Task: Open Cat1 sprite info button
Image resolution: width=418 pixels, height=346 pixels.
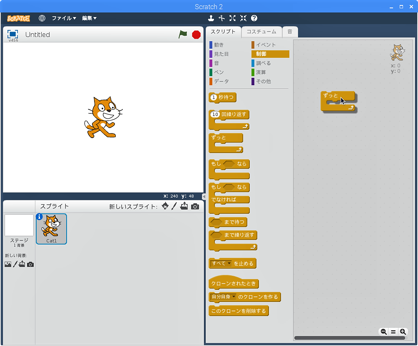Action: [39, 217]
